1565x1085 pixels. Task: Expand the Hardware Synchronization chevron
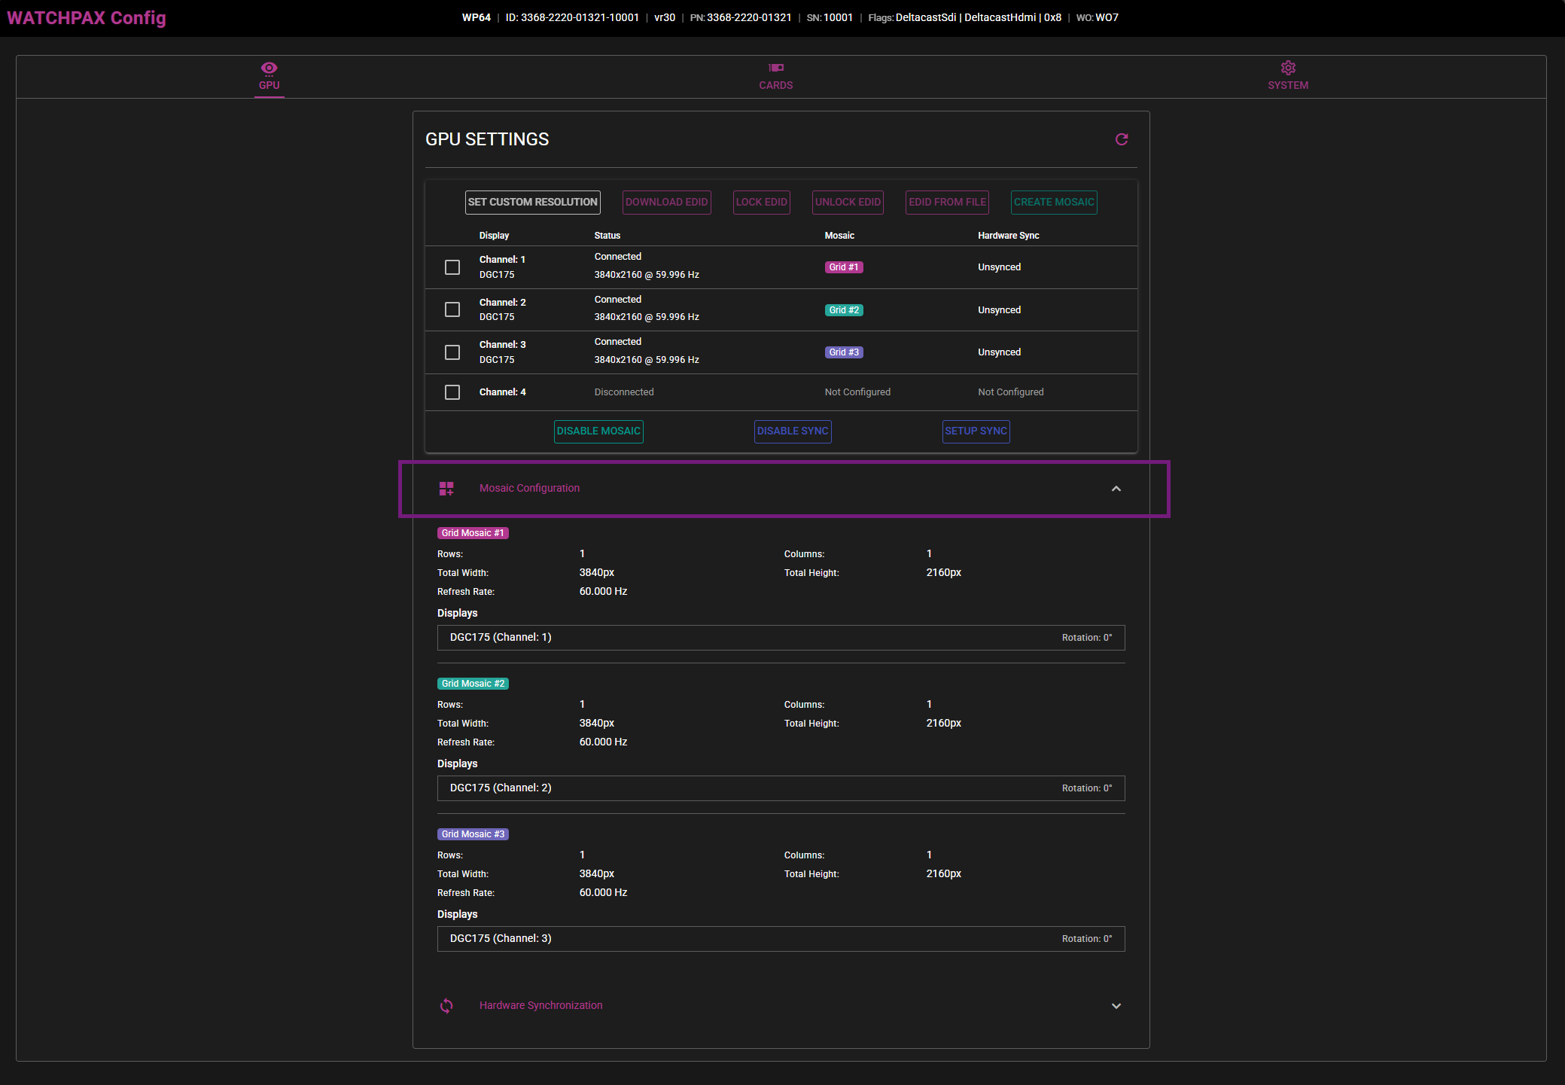[1116, 1006]
